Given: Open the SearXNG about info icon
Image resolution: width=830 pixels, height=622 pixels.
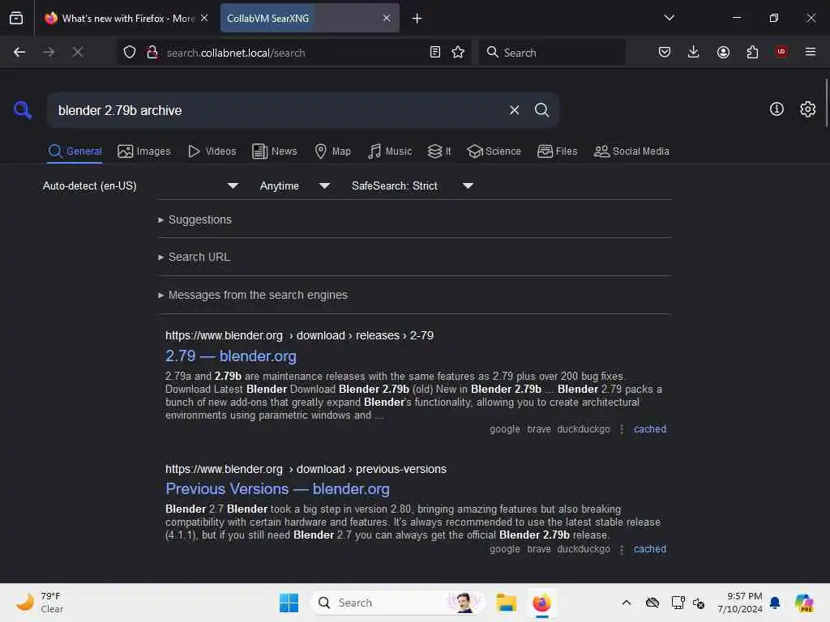Looking at the screenshot, I should tap(777, 109).
